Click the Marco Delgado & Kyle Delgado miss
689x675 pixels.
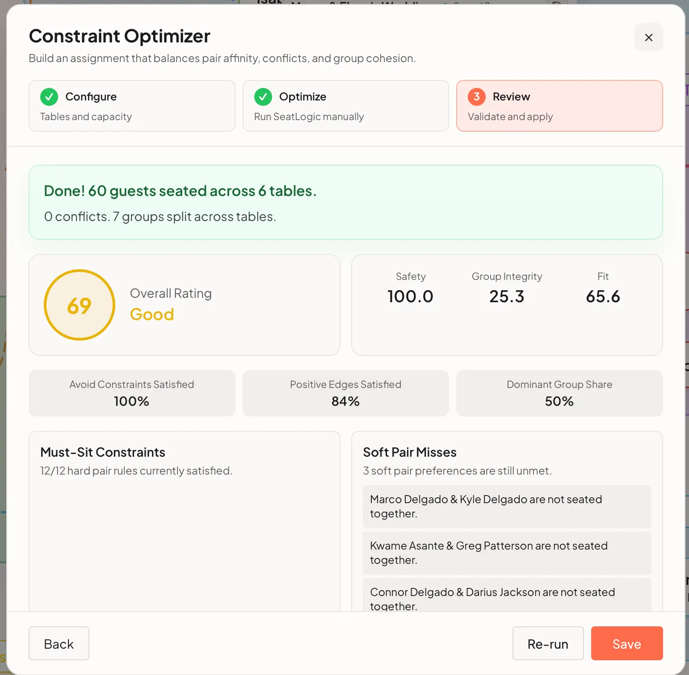point(507,507)
